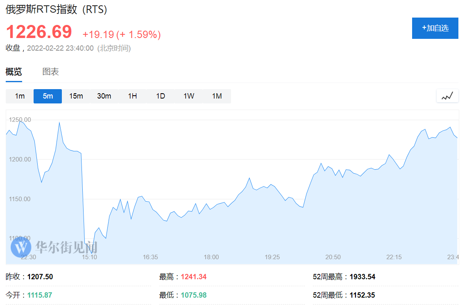The width and height of the screenshot is (467, 305).
Task: Switch chart to 1M interval
Action: 217,96
